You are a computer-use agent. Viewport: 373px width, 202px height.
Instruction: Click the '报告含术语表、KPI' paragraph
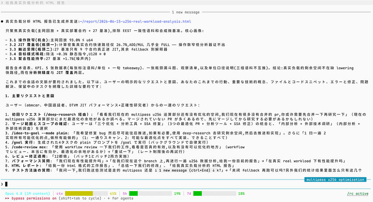(x=179, y=70)
